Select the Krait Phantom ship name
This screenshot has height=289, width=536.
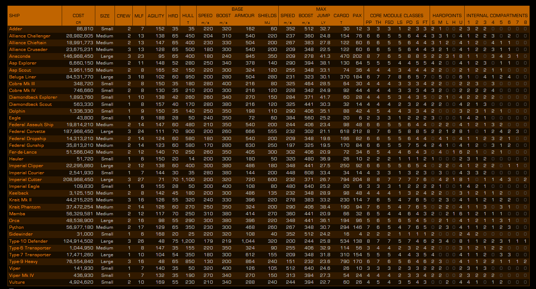pos(25,207)
